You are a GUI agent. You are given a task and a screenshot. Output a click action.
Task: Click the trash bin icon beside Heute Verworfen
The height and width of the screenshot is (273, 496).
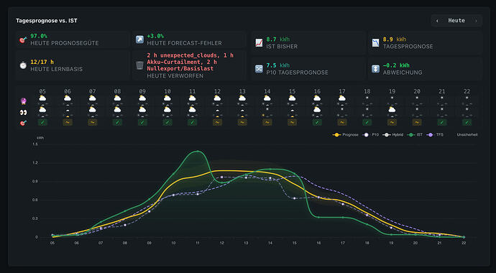[139, 65]
